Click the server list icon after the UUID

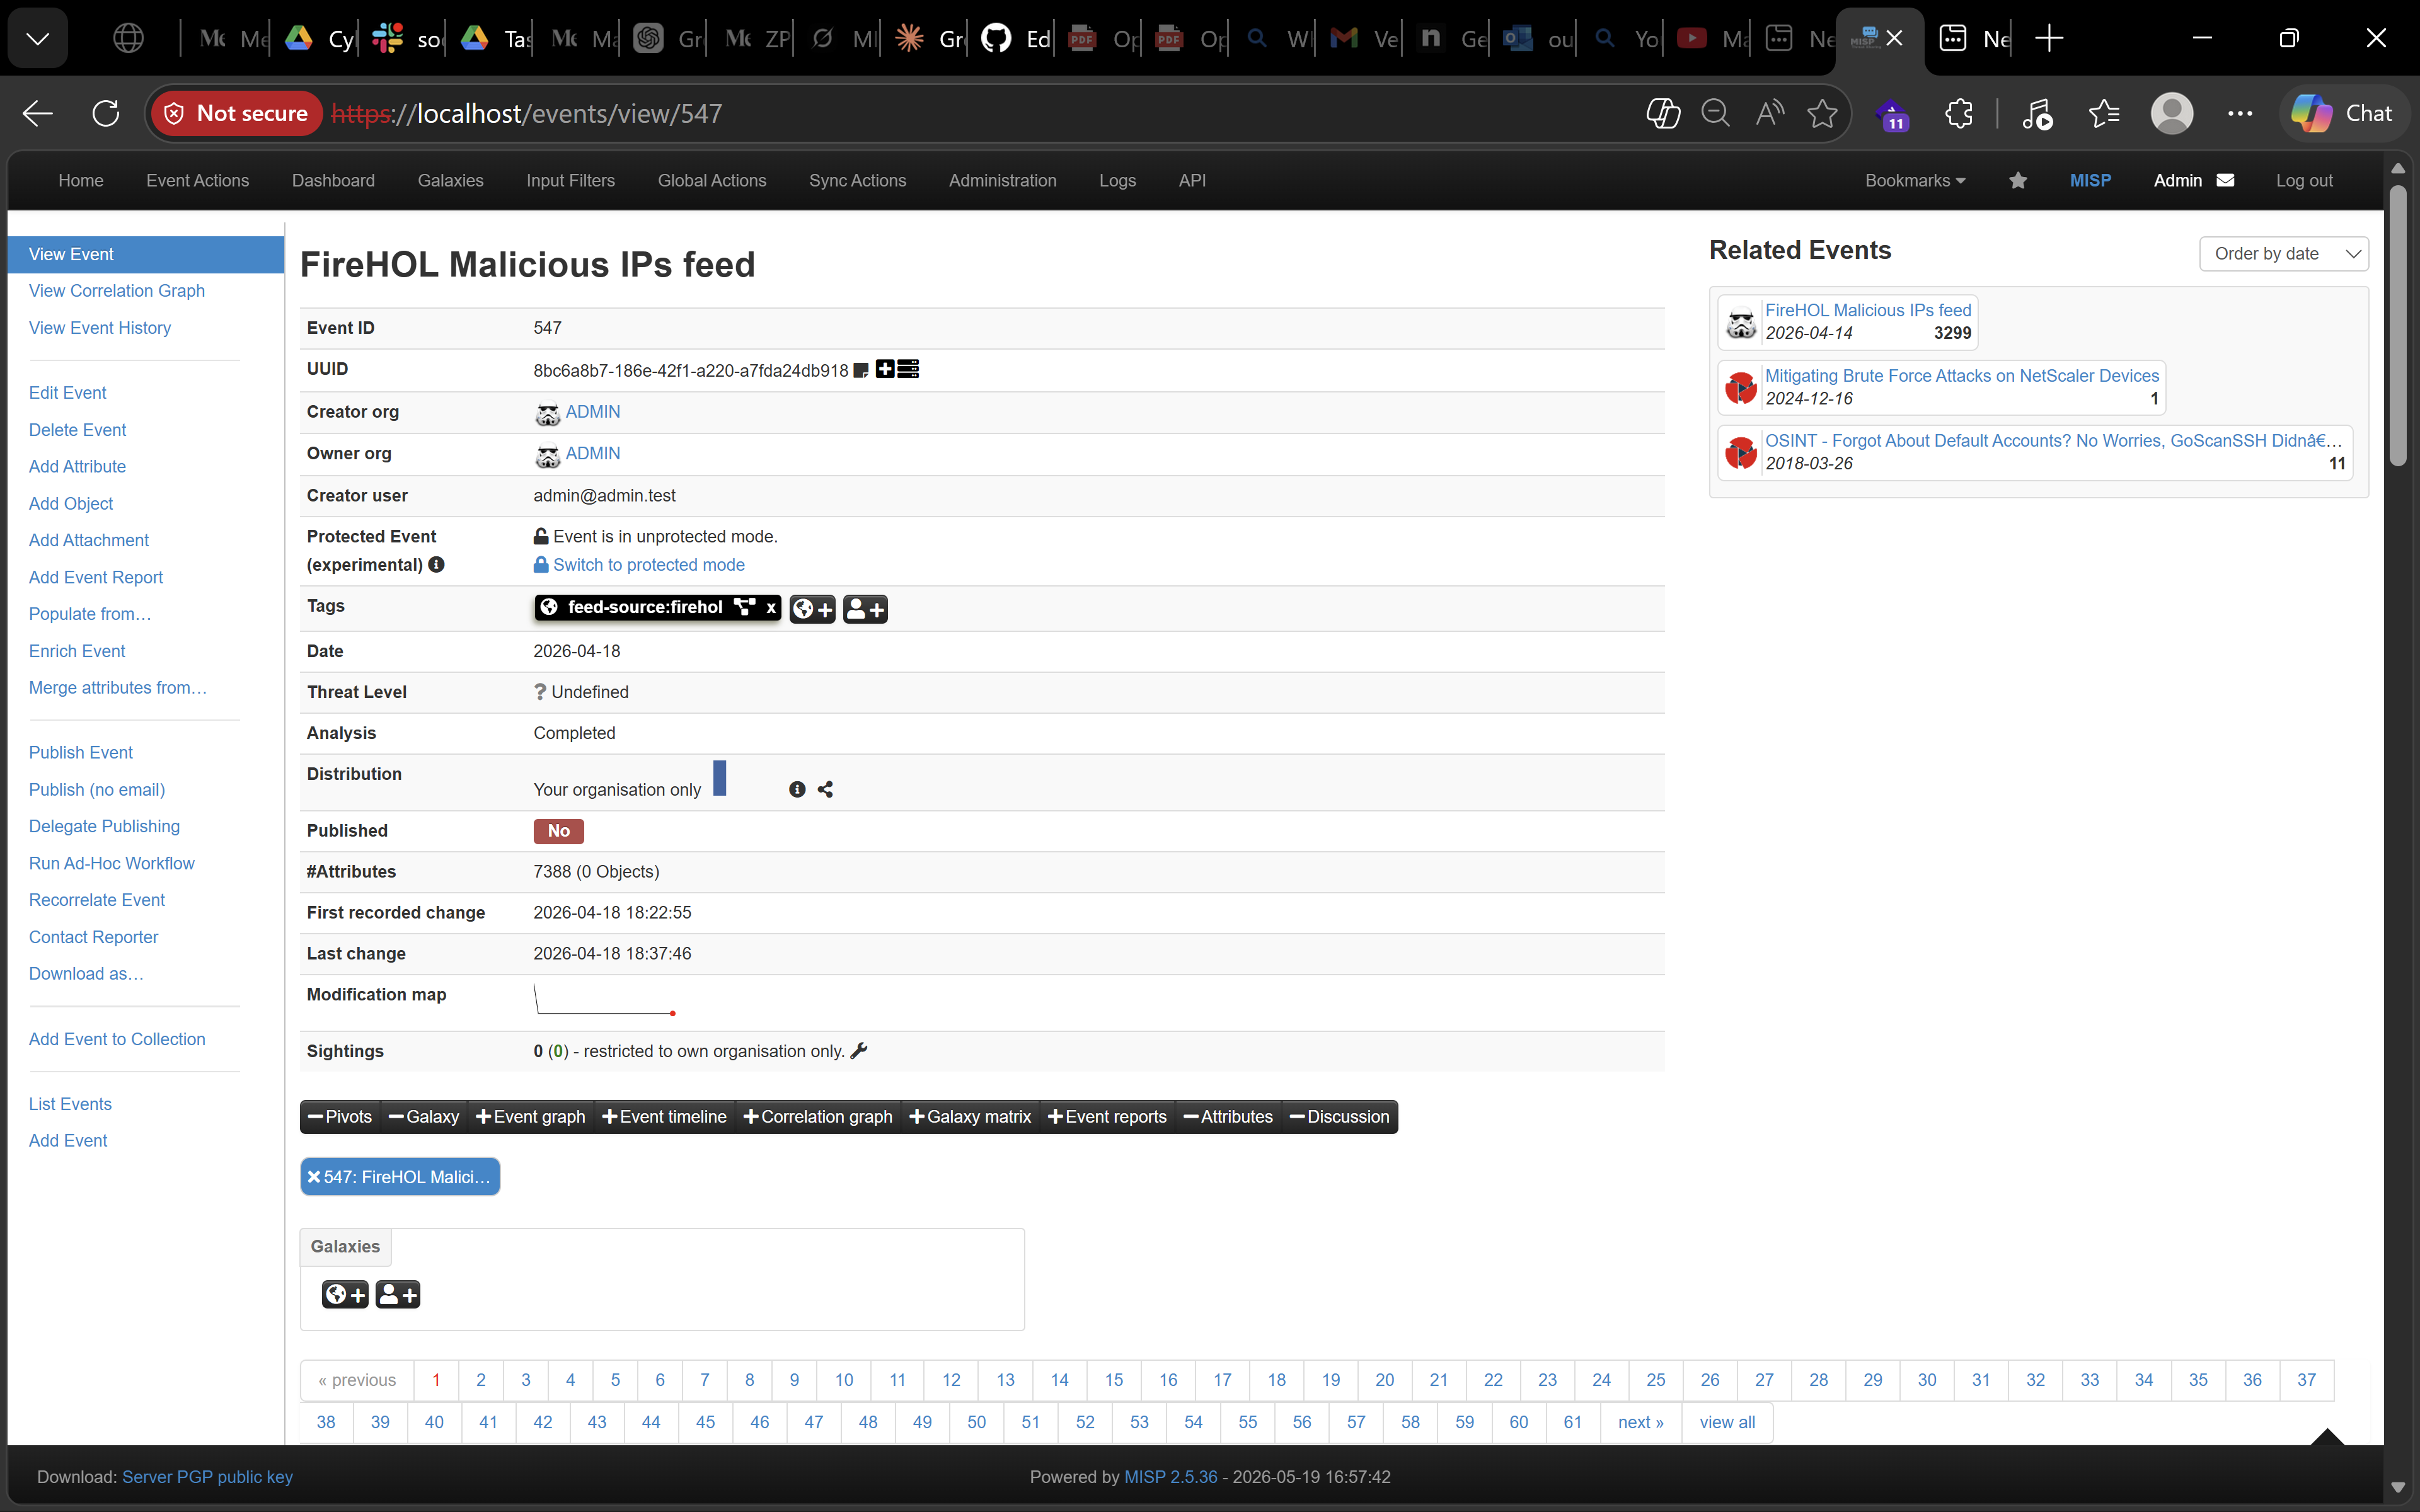[908, 370]
